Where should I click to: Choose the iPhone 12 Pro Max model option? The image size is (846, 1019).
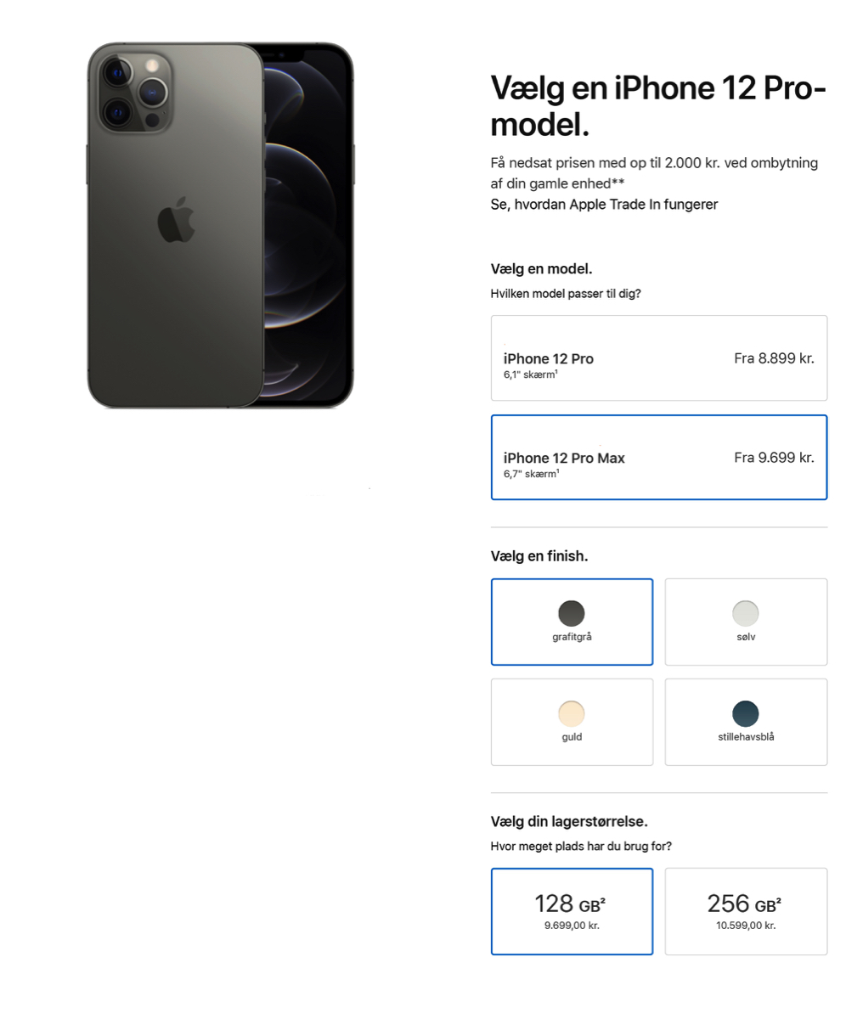coord(659,458)
